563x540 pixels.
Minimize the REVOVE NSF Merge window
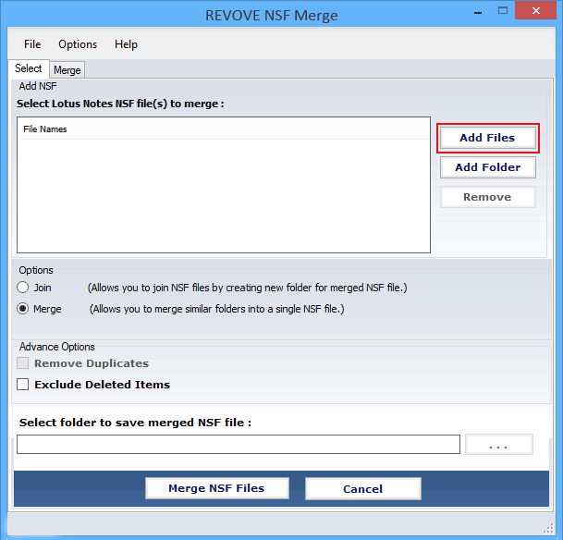pyautogui.click(x=478, y=11)
